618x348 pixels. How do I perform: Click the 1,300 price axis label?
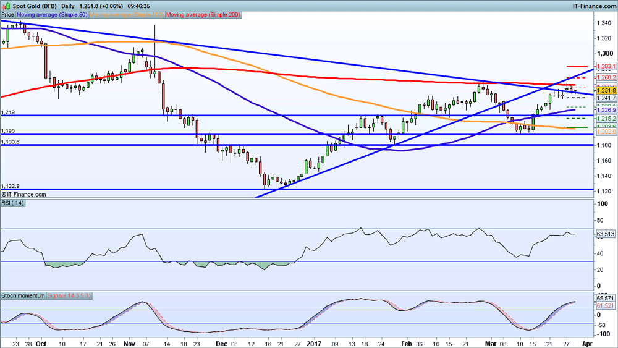pos(606,53)
